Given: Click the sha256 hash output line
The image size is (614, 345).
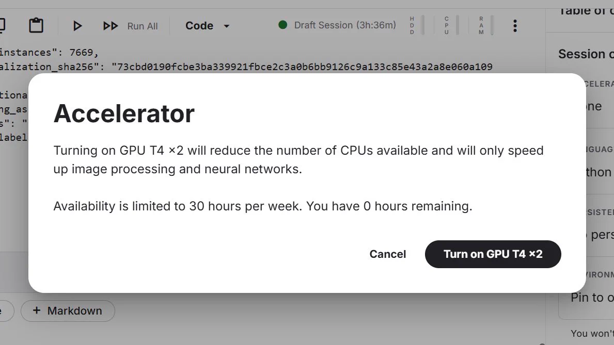Looking at the screenshot, I should (246, 67).
